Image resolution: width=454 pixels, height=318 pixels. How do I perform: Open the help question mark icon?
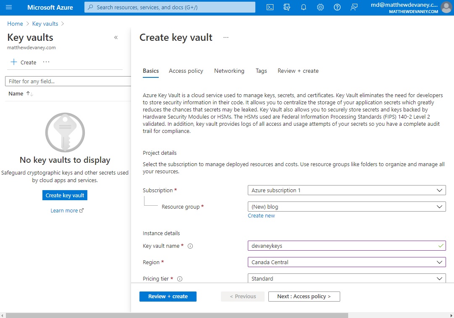tap(337, 7)
